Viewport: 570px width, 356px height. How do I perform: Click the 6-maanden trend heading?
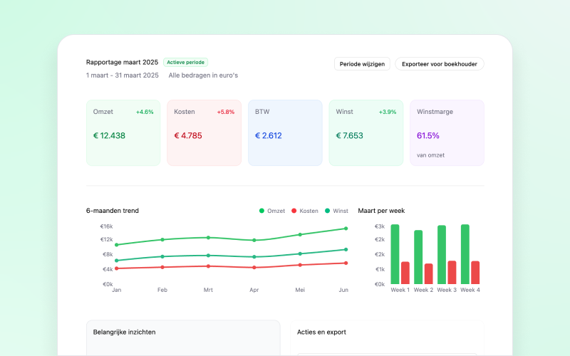pos(113,211)
